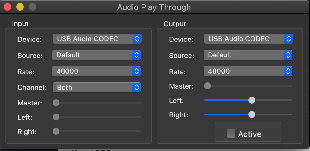Screen dimensions: 310x151
Task: Click the Input Left slider knob
Action: (x=56, y=117)
